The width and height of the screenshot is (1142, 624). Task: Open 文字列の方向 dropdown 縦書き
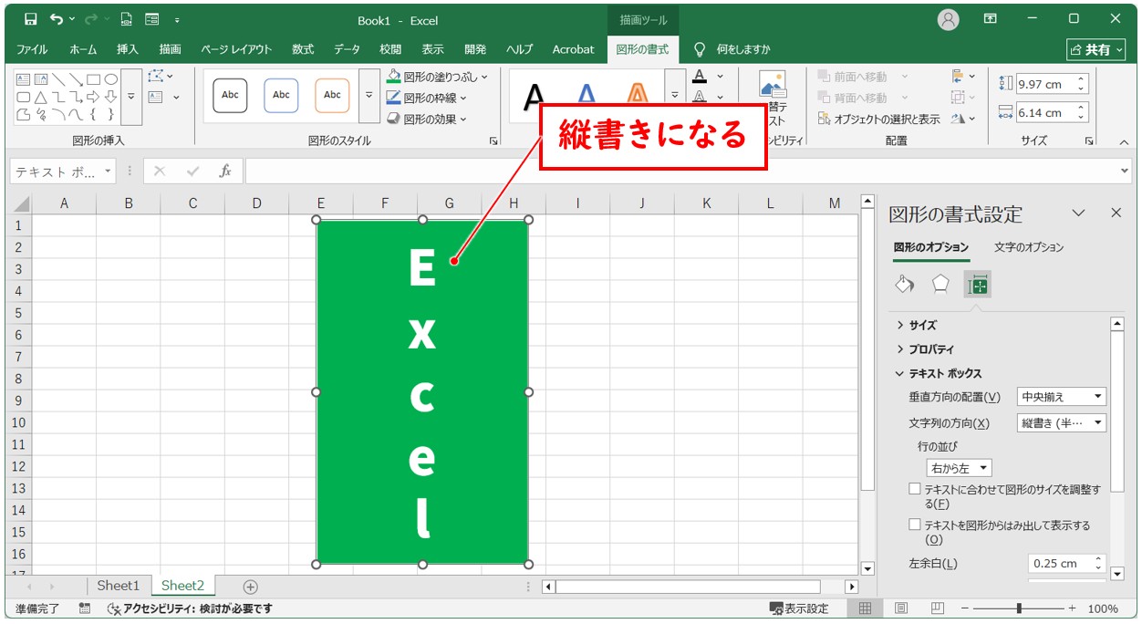1062,422
